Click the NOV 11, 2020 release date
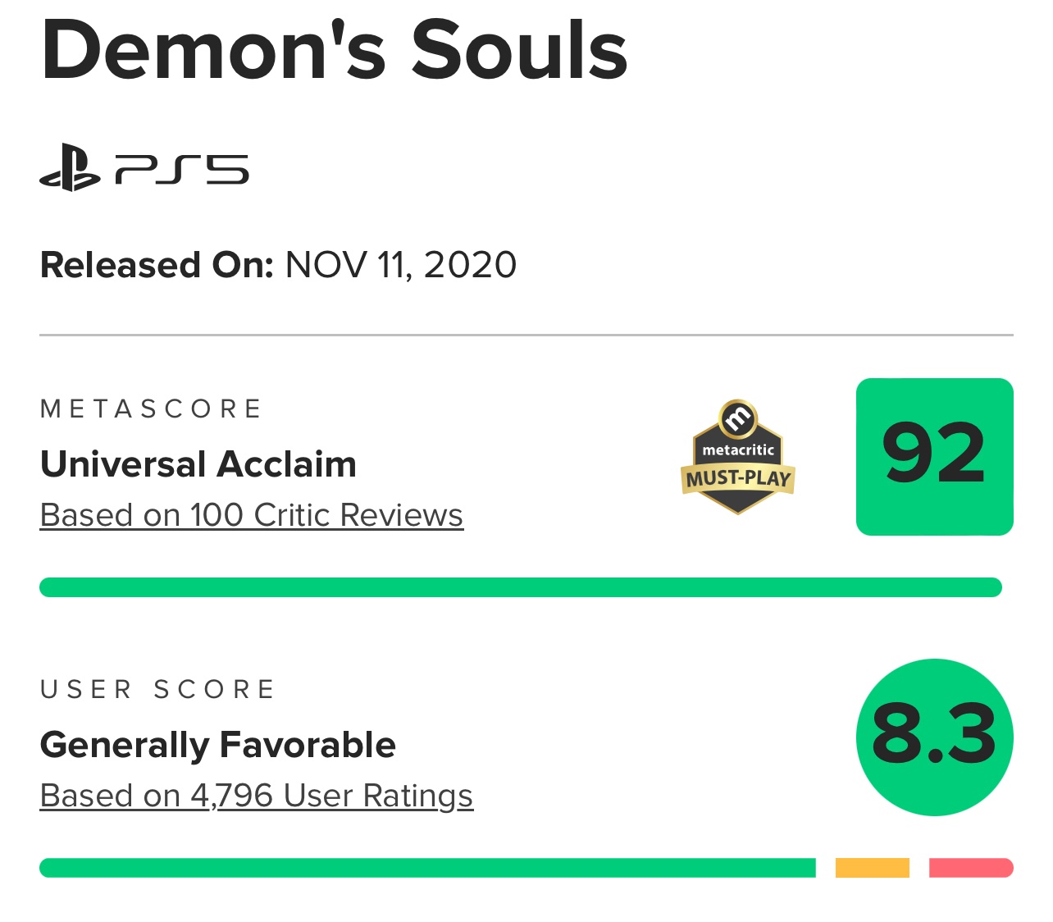This screenshot has width=1053, height=922. pyautogui.click(x=401, y=265)
